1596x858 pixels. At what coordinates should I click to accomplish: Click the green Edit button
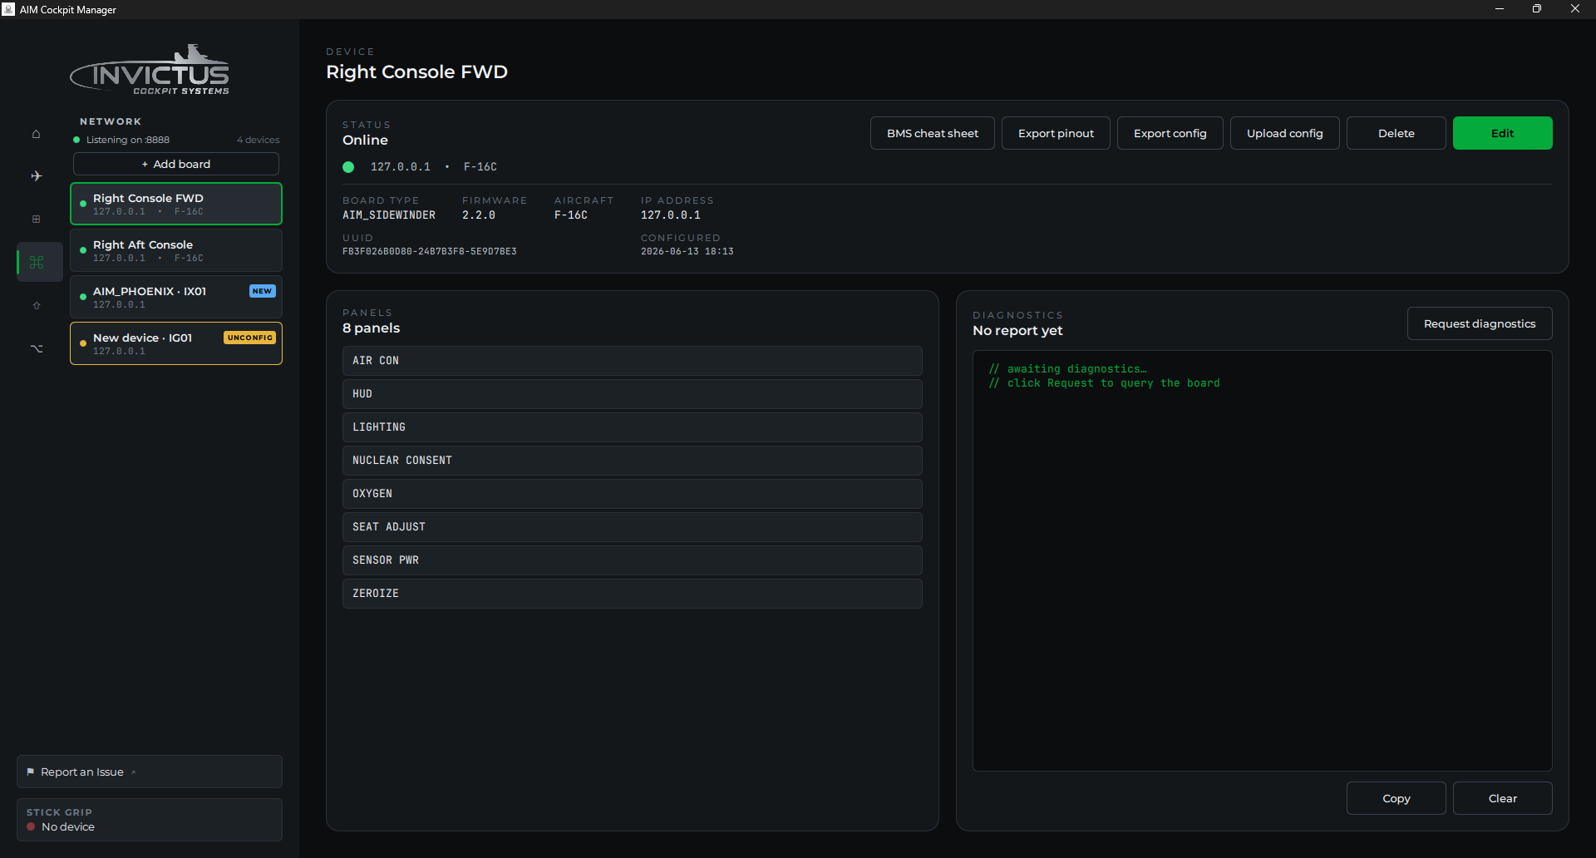(x=1502, y=133)
